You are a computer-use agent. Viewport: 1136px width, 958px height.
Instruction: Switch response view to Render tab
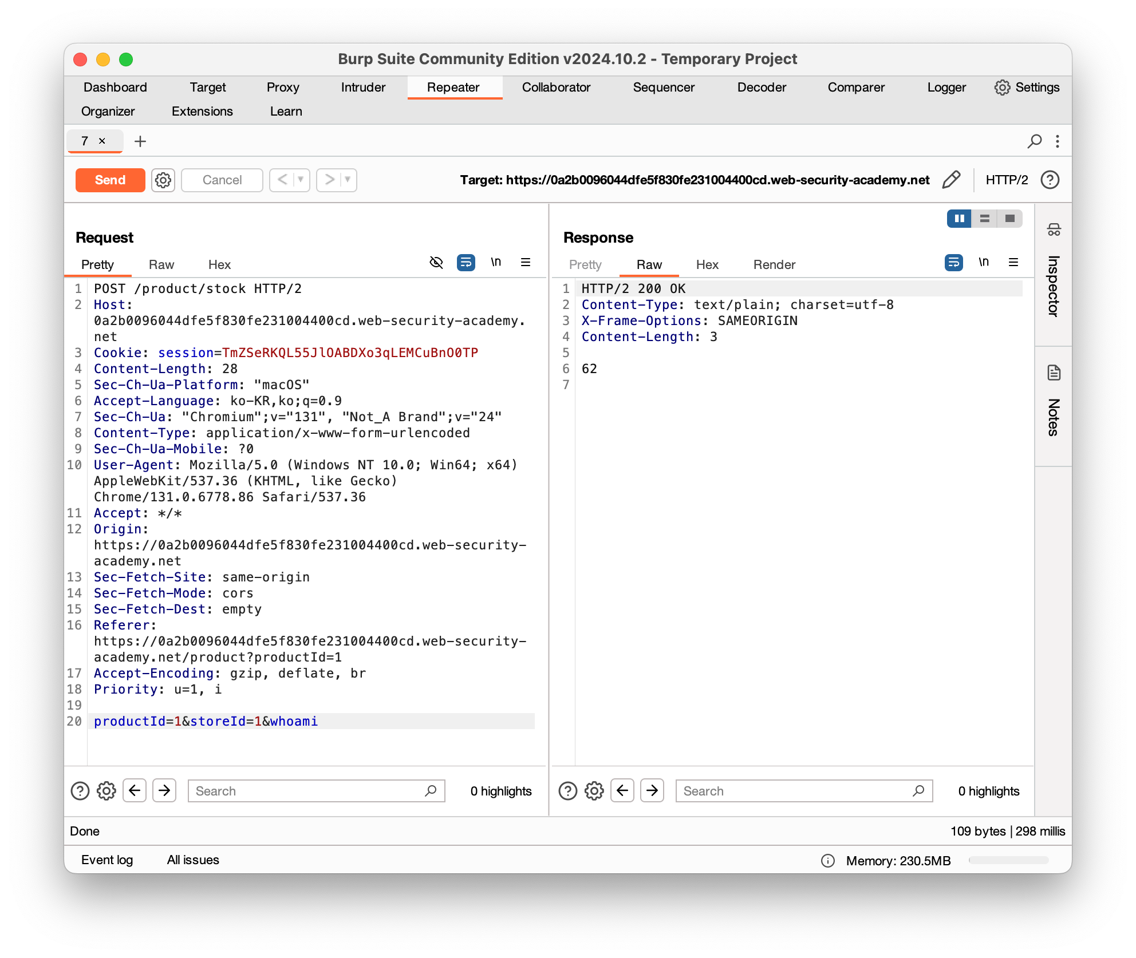point(774,265)
